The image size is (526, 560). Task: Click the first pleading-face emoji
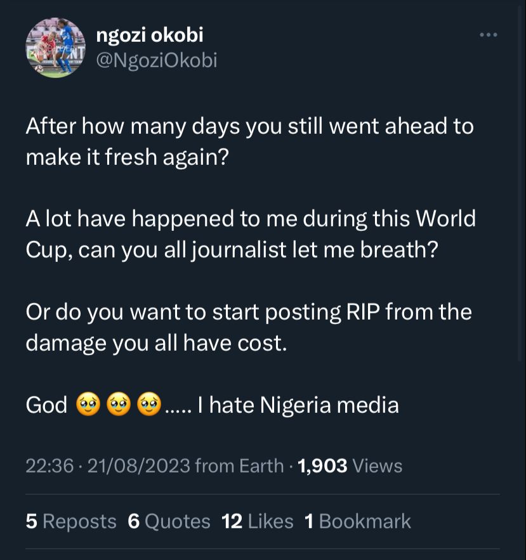(88, 405)
